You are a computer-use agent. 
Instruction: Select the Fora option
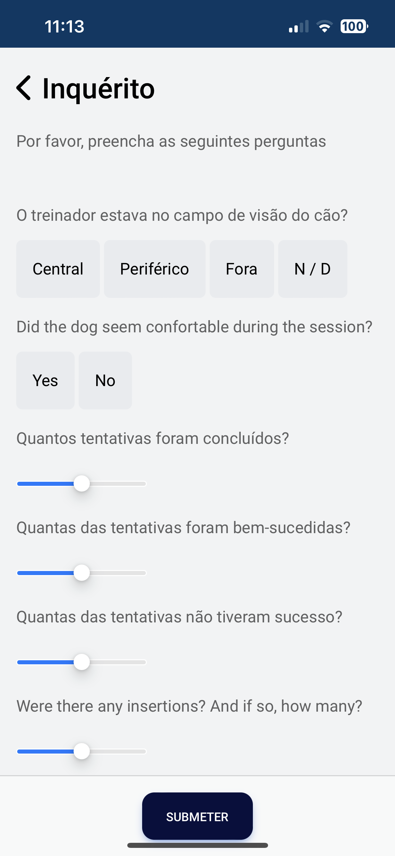pyautogui.click(x=242, y=269)
